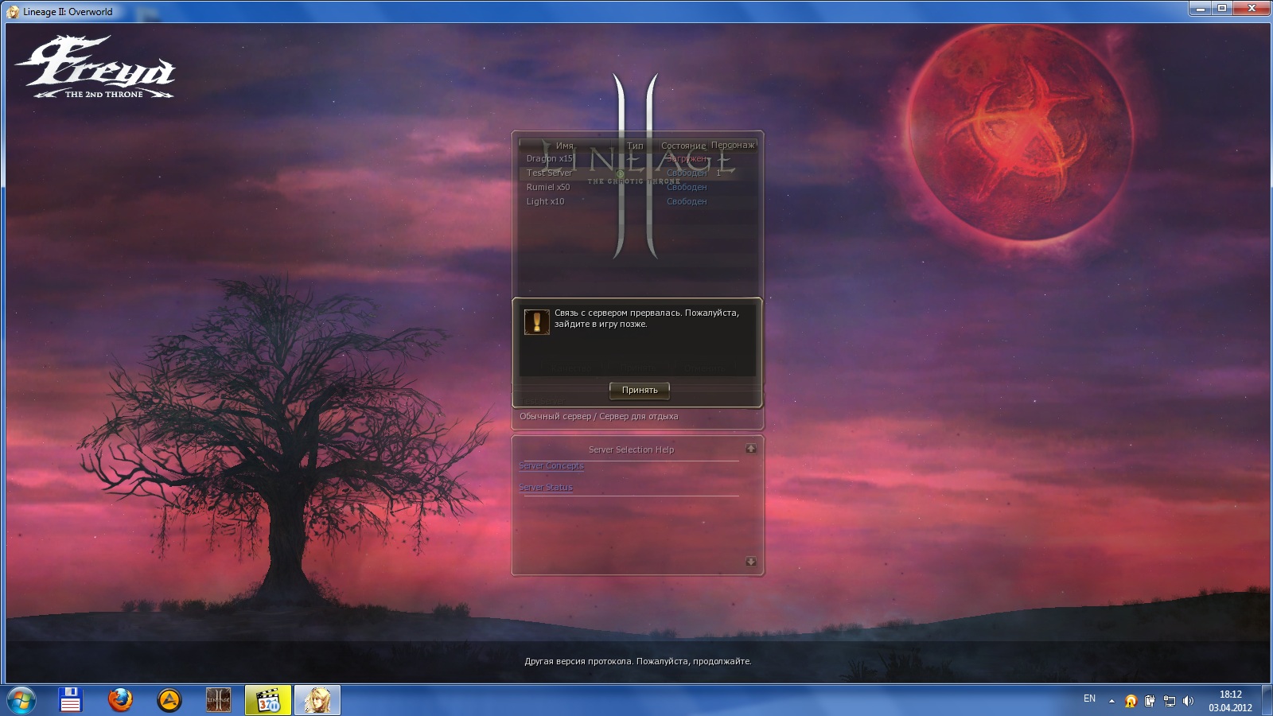Viewport: 1273px width, 716px height.
Task: Open the floppy disk save app in taskbar
Action: [71, 700]
